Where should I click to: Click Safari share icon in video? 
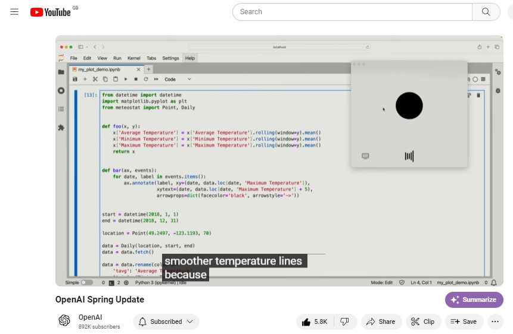(x=479, y=47)
